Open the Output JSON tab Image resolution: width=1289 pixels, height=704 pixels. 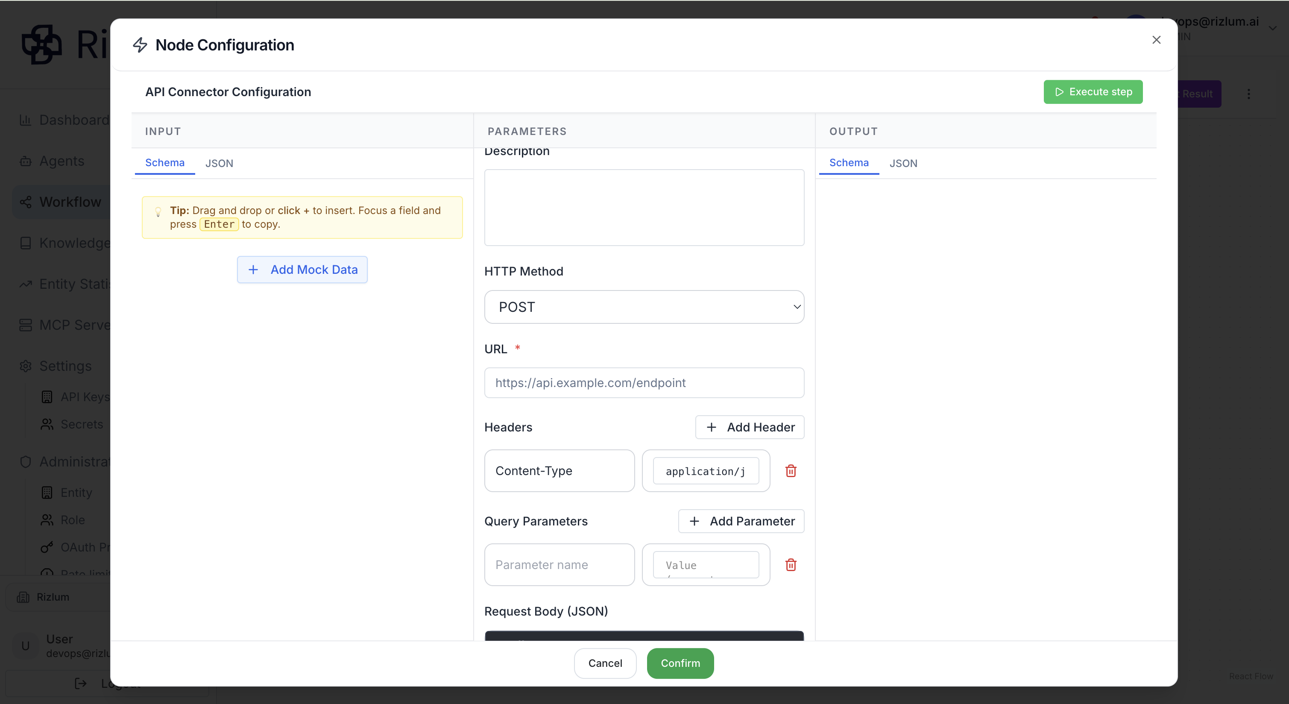tap(903, 163)
